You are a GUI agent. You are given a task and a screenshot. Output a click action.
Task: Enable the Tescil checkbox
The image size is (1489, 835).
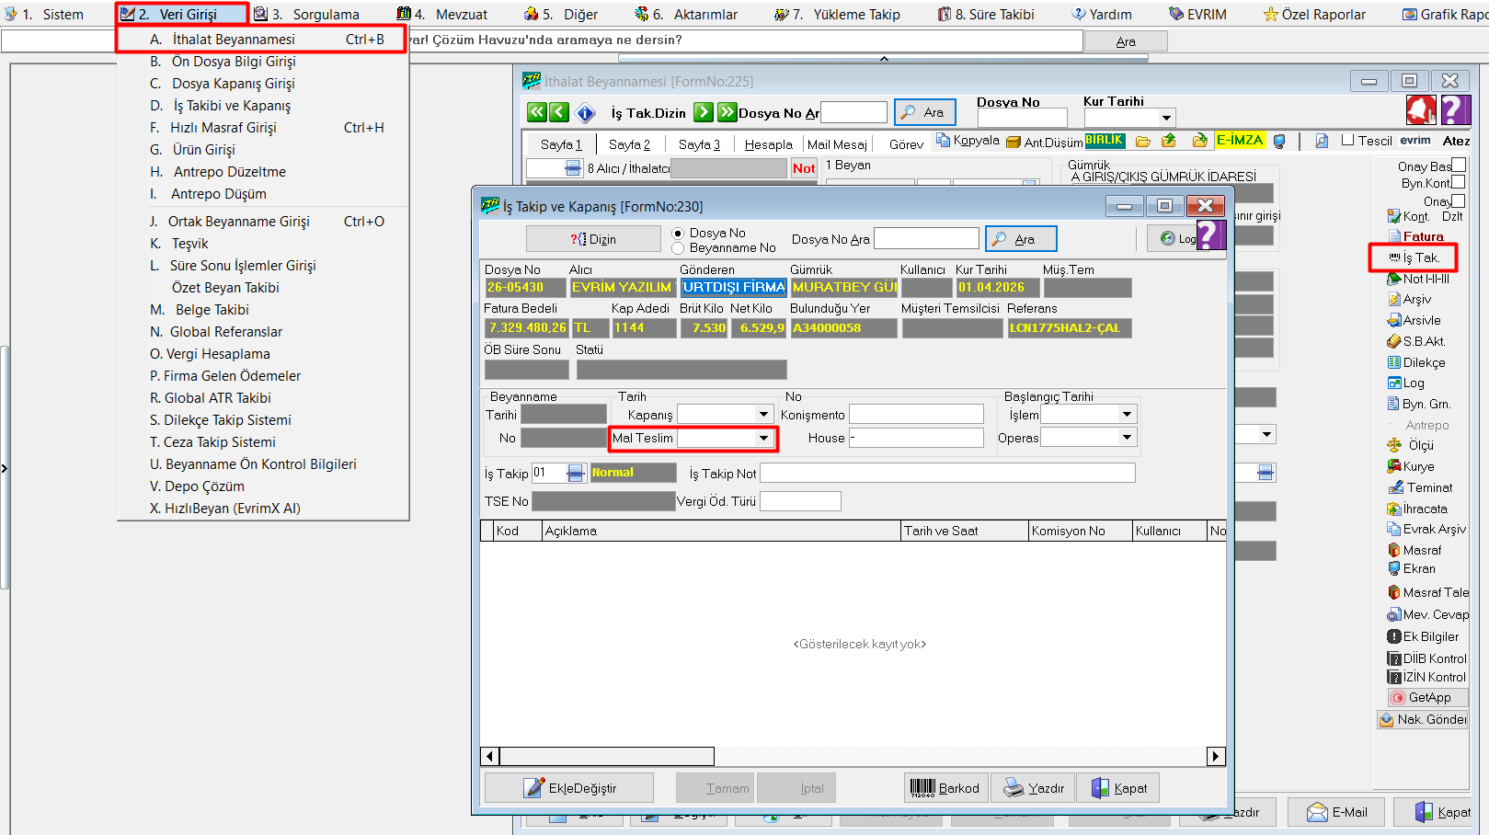point(1348,141)
